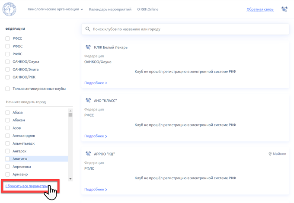Click the magnifier icon in the search bar
The width and height of the screenshot is (294, 203).
[88, 29]
